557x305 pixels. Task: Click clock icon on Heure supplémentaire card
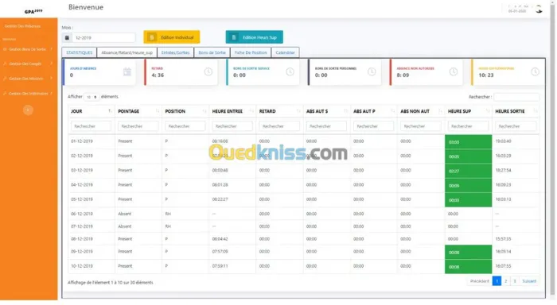click(536, 72)
